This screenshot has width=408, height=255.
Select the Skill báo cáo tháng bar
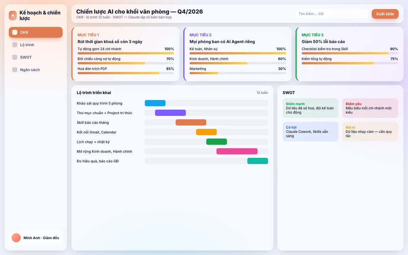(x=191, y=122)
